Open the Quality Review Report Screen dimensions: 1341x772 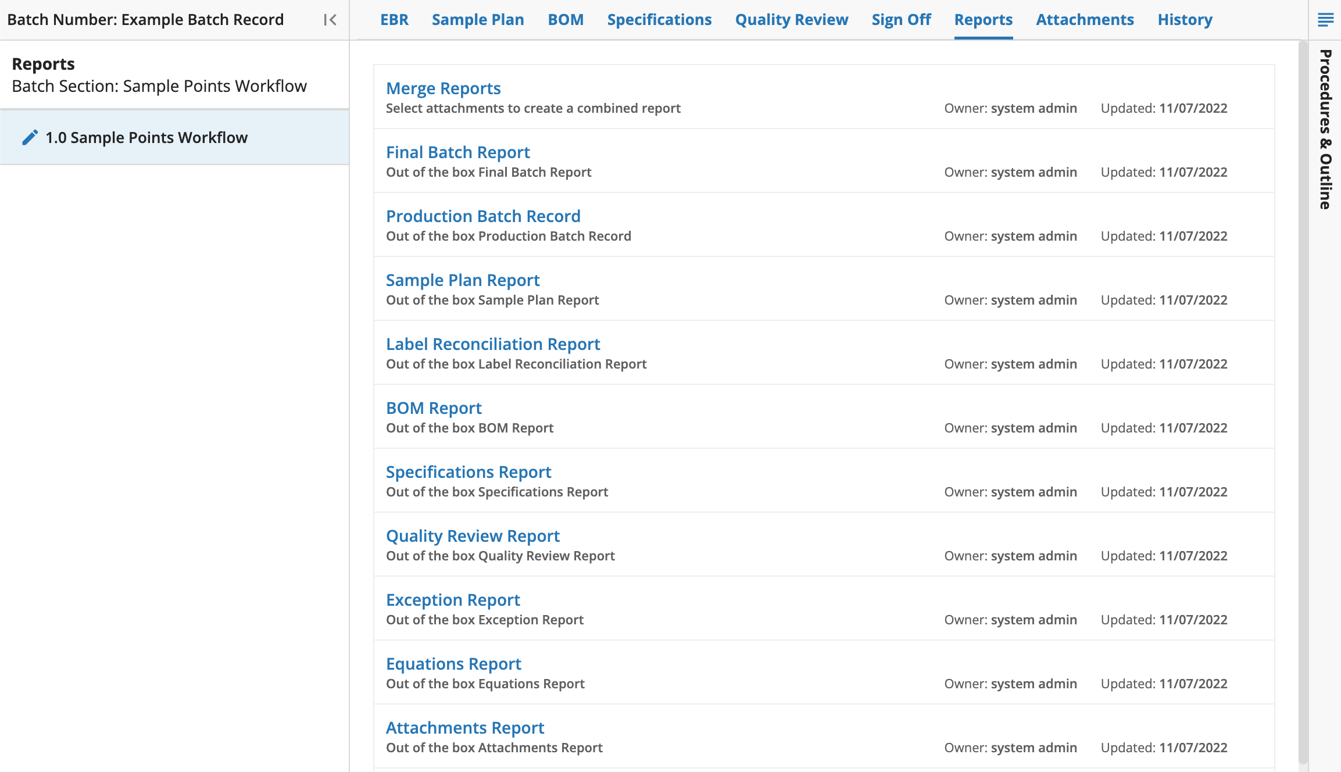point(473,536)
